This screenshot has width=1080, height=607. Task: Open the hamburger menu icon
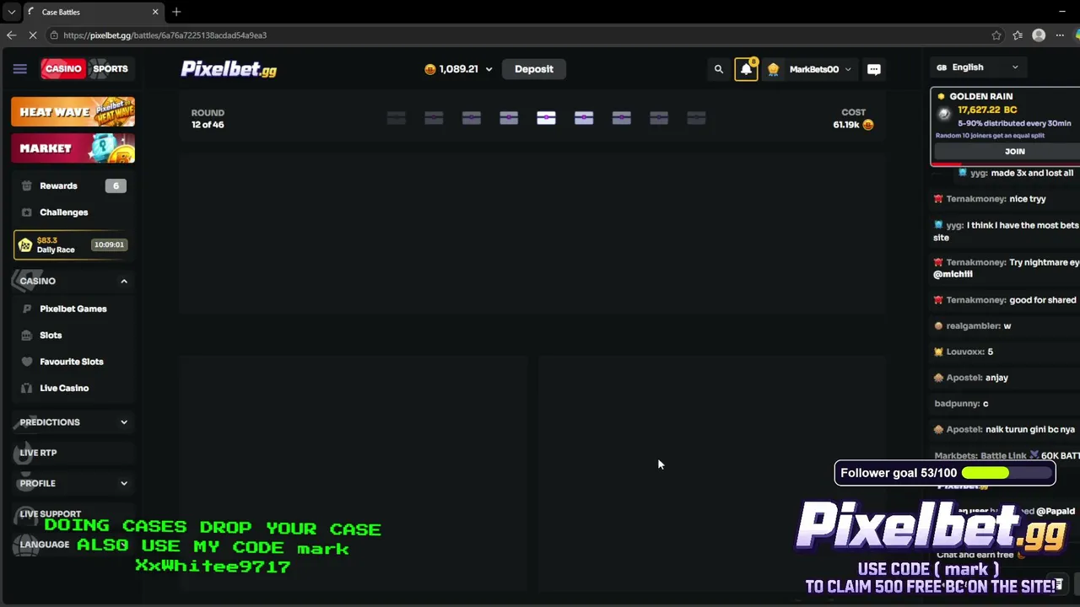tap(20, 69)
